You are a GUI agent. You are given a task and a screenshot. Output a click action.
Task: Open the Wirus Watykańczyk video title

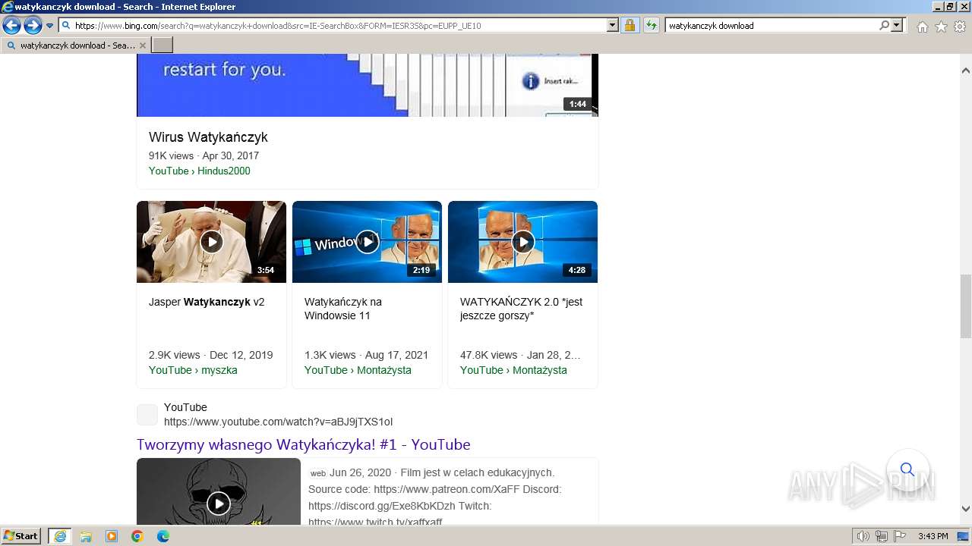208,137
